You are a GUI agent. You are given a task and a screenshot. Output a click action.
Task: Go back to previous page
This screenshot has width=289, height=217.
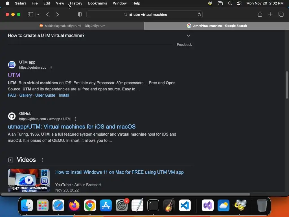coord(47,14)
